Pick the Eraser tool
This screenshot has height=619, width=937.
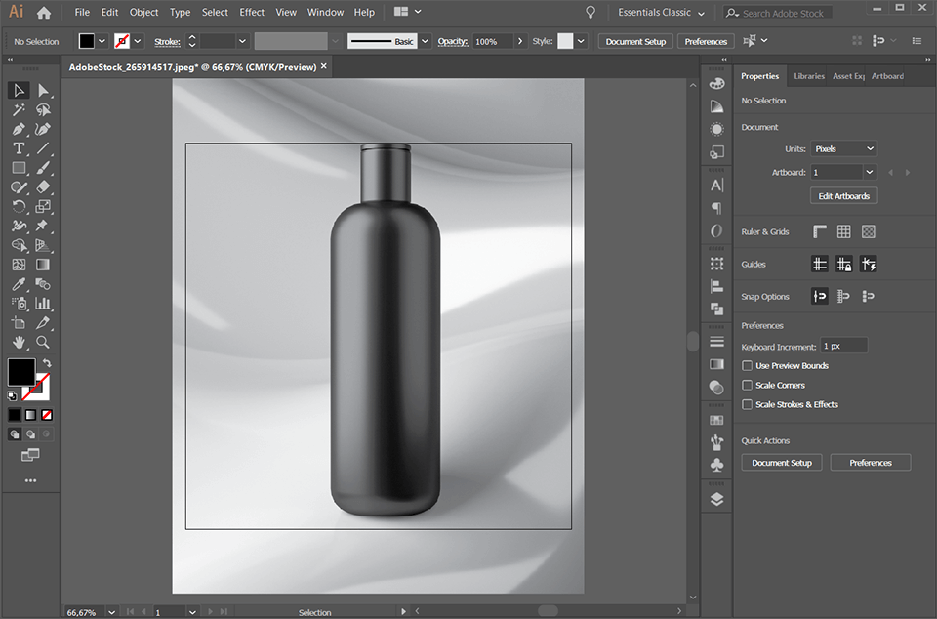click(43, 186)
